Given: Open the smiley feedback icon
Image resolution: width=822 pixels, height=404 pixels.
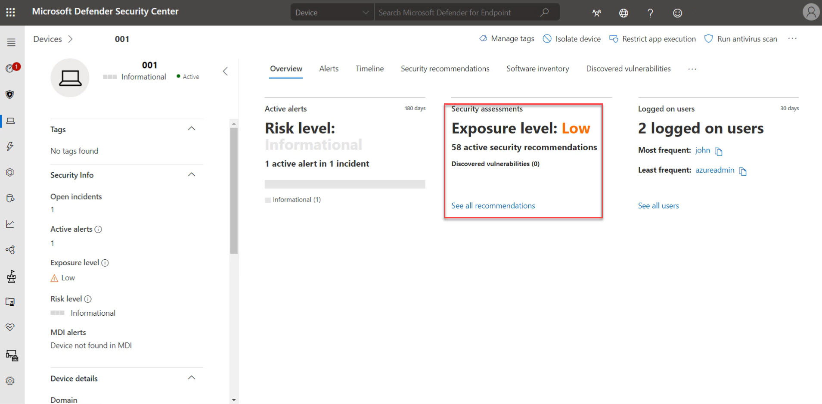Looking at the screenshot, I should coord(677,13).
